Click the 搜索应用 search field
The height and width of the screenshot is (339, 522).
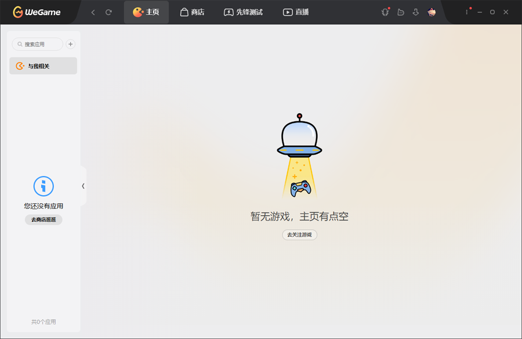[37, 44]
